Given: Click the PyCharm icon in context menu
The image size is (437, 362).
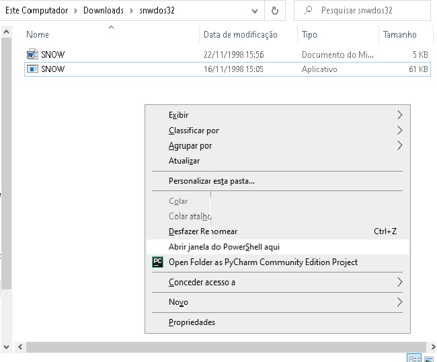Looking at the screenshot, I should point(157,262).
